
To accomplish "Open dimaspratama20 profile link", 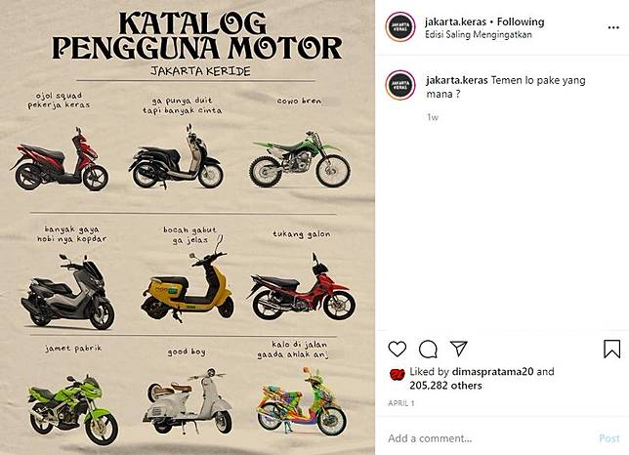I will click(492, 372).
